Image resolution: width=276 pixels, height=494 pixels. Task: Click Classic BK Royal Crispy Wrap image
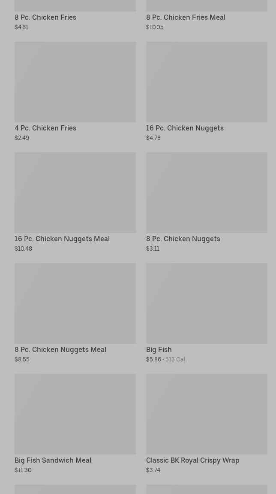tap(207, 414)
